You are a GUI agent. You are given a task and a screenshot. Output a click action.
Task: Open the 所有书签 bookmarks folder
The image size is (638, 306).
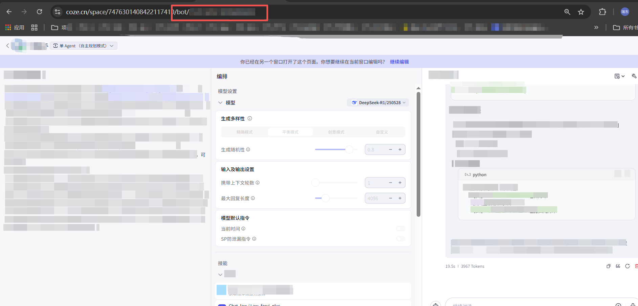click(625, 27)
